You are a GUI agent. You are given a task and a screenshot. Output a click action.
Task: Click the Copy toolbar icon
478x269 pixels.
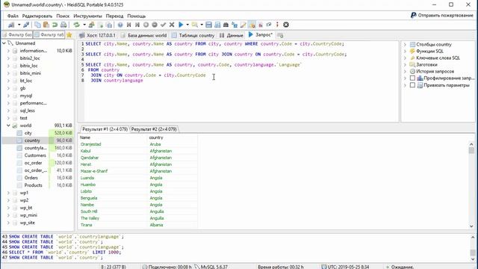(37, 25)
